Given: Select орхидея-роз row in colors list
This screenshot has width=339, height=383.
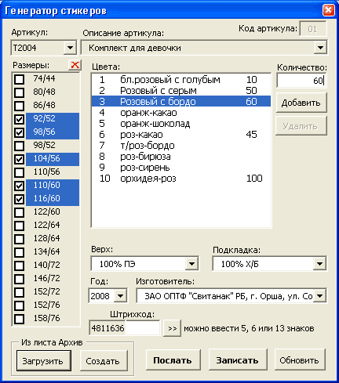Looking at the screenshot, I should [x=181, y=179].
